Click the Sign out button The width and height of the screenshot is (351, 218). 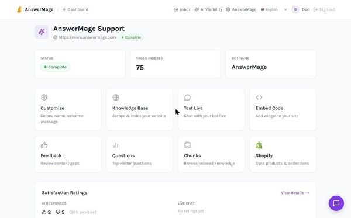click(x=324, y=9)
